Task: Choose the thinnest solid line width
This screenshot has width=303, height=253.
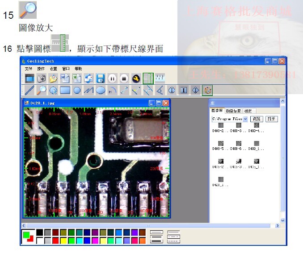Action: pos(156,232)
